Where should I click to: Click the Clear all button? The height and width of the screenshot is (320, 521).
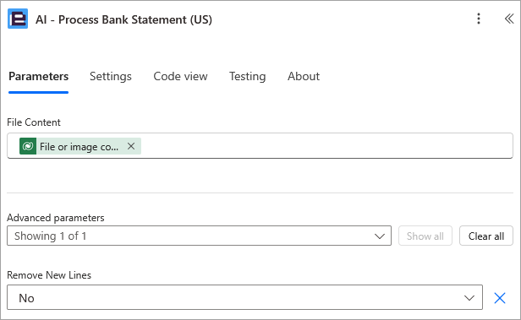point(486,236)
